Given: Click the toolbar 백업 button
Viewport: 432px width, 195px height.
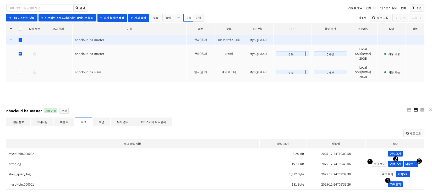Looking at the screenshot, I should pos(168,18).
